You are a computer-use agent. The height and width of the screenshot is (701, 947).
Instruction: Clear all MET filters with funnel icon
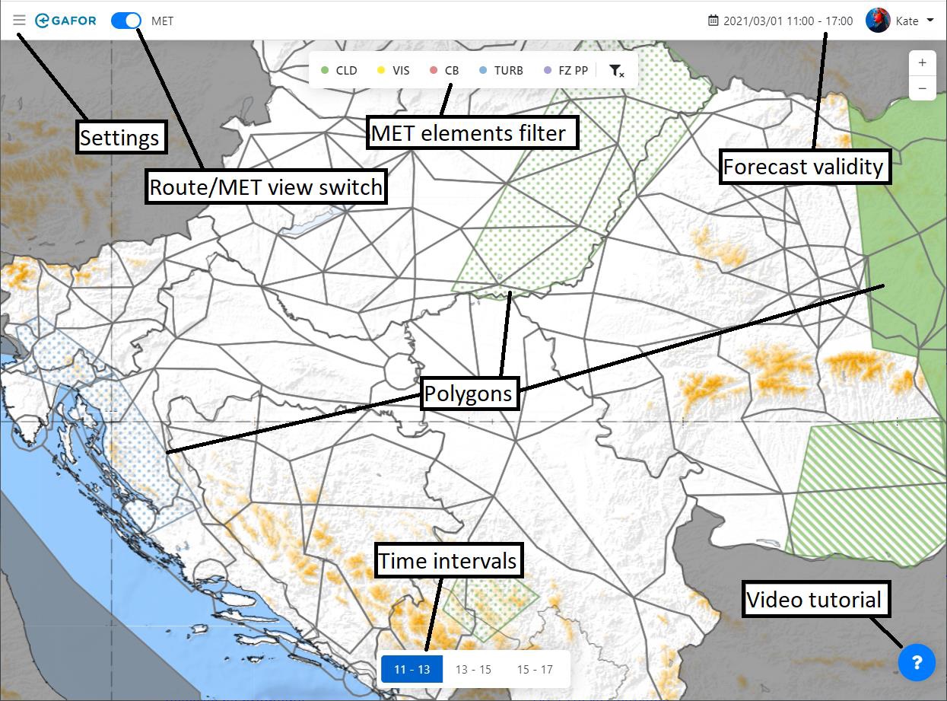coord(617,71)
